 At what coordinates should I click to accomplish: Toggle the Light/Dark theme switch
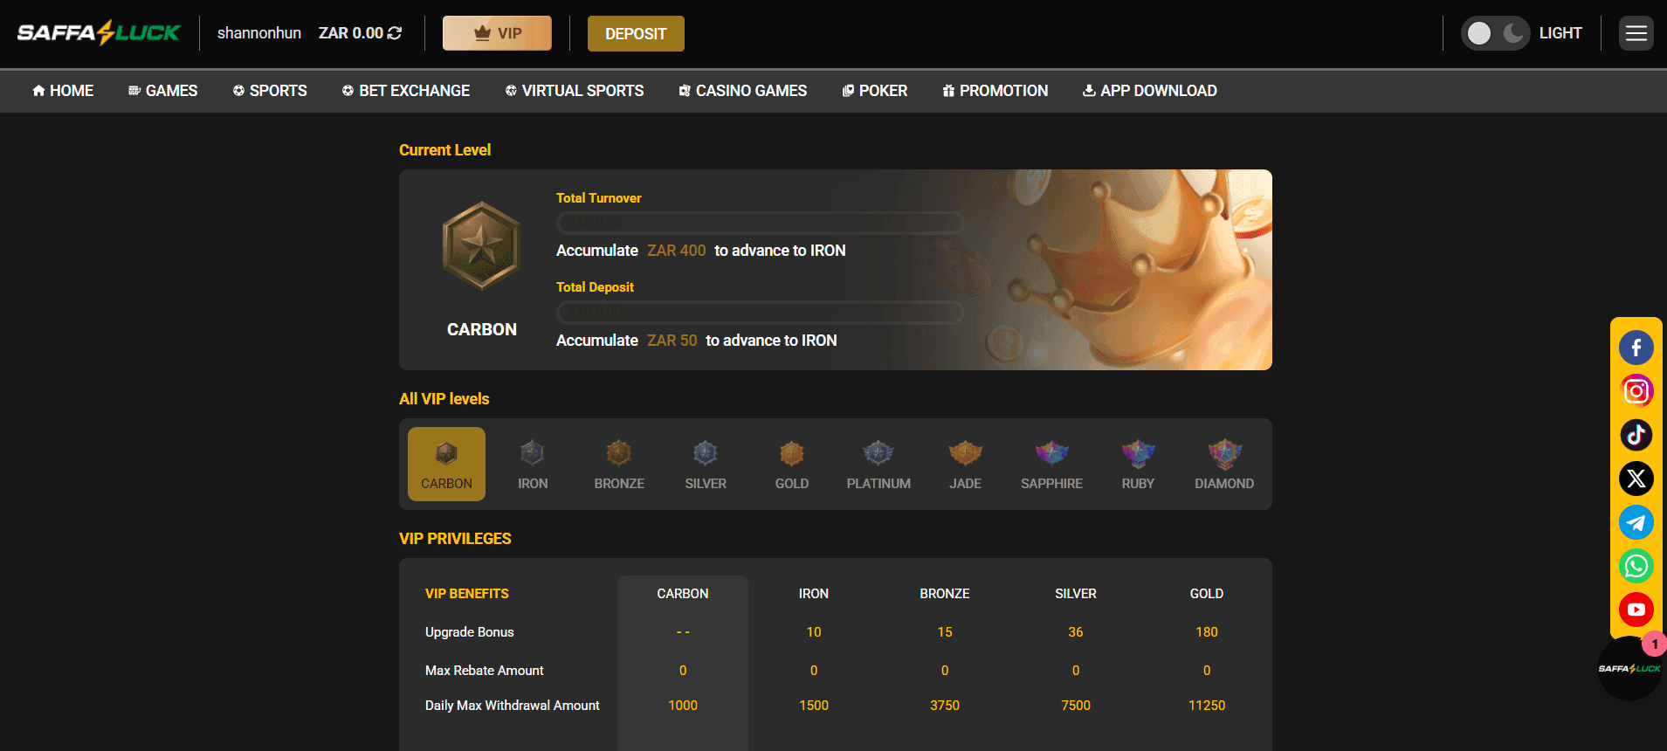tap(1495, 33)
